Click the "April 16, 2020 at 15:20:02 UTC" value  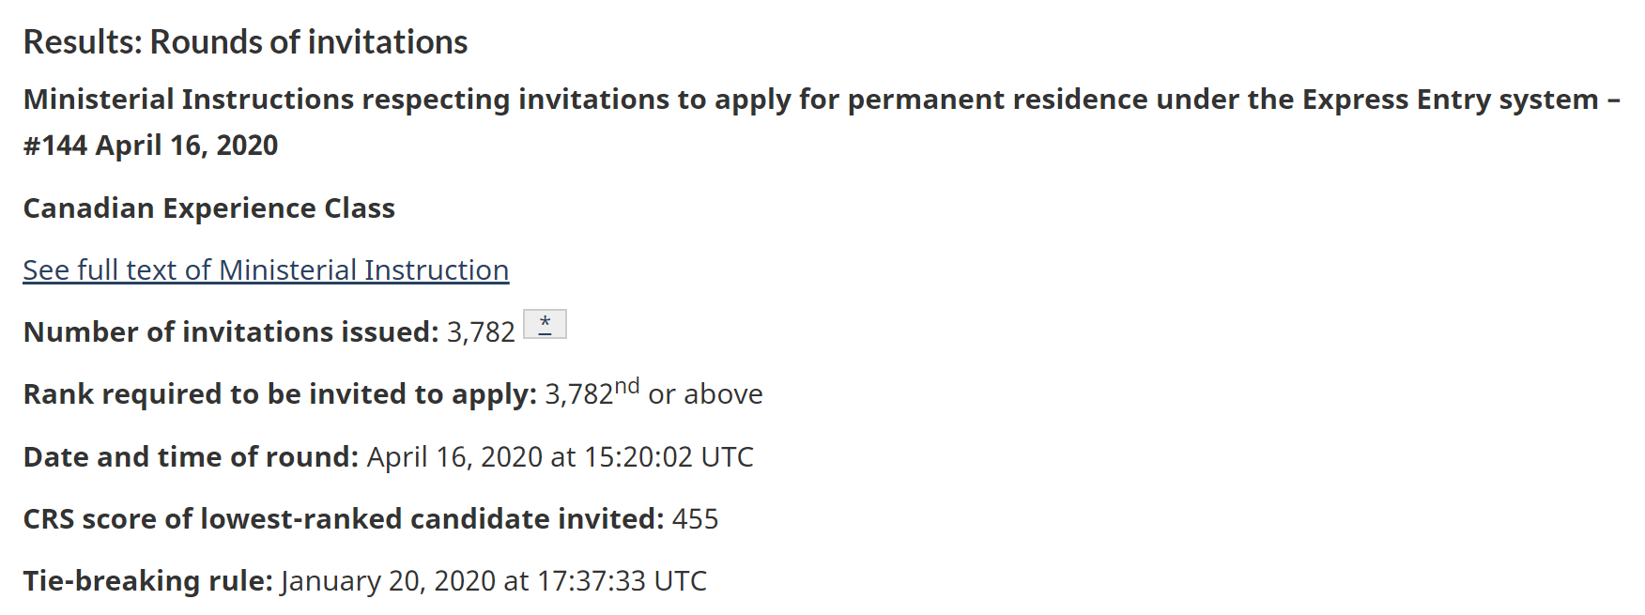coord(560,457)
